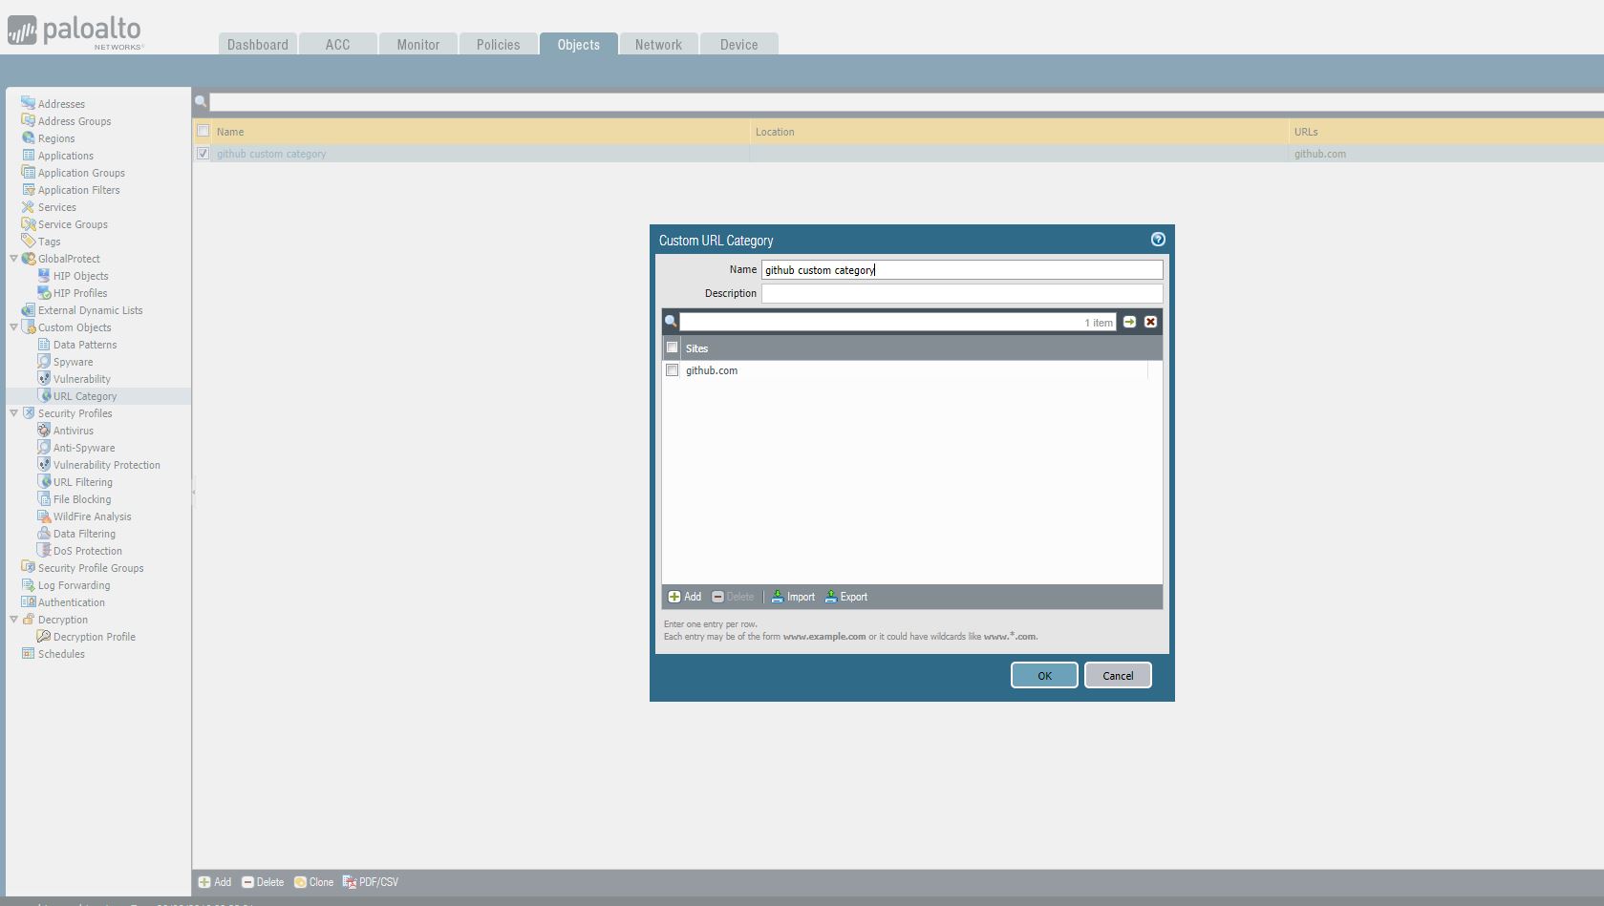Add a new URL category from bottom toolbar
This screenshot has height=906, width=1604.
[x=215, y=882]
